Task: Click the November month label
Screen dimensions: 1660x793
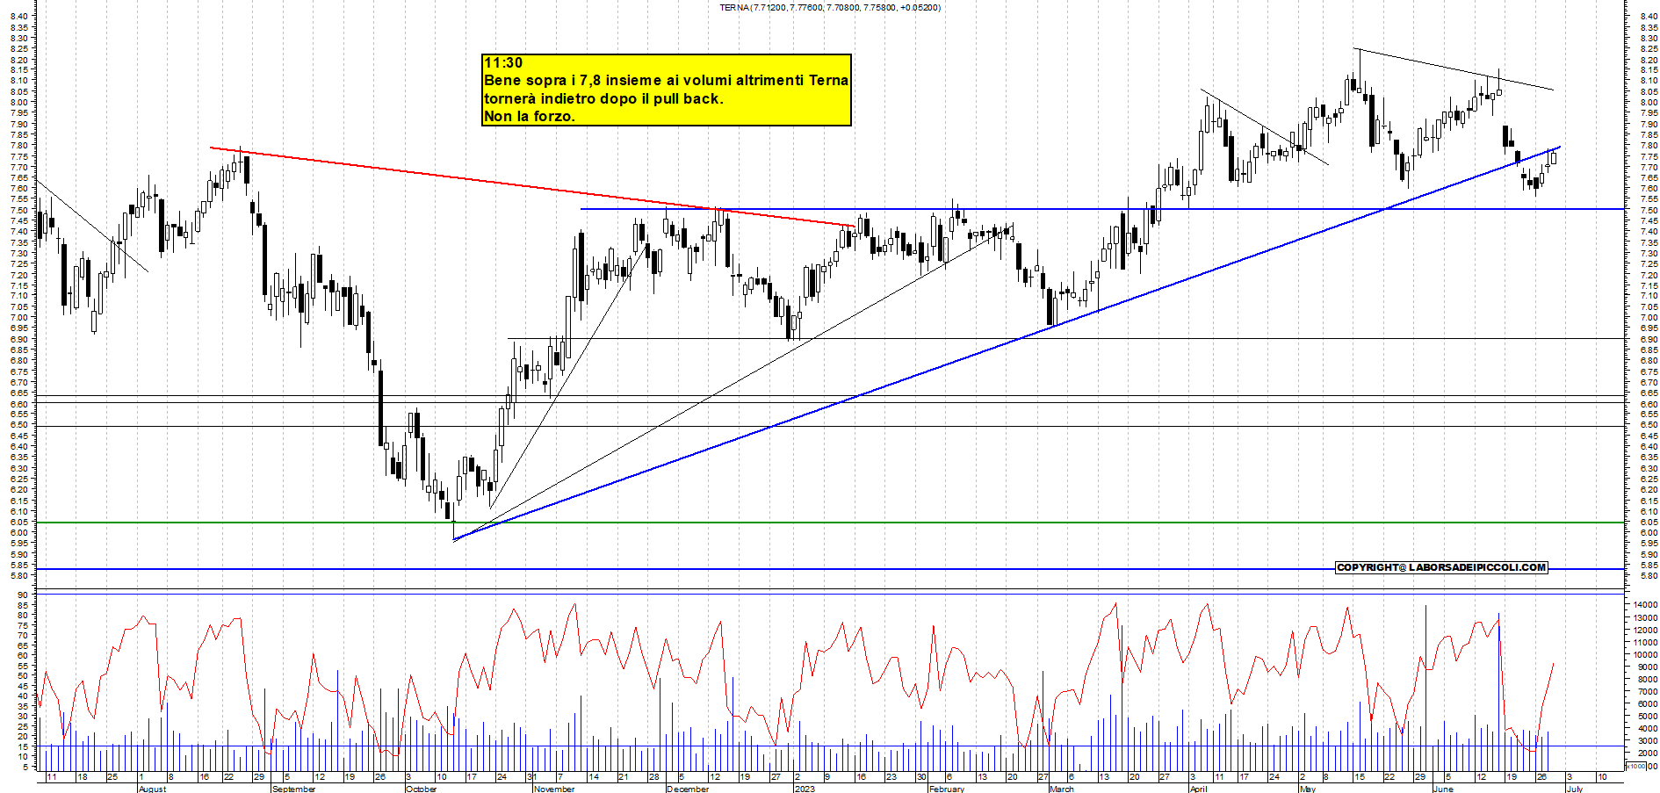Action: click(553, 789)
